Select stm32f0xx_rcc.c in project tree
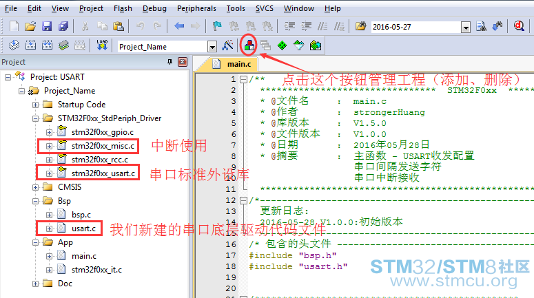Viewport: 534px width, 298px height. (100, 160)
